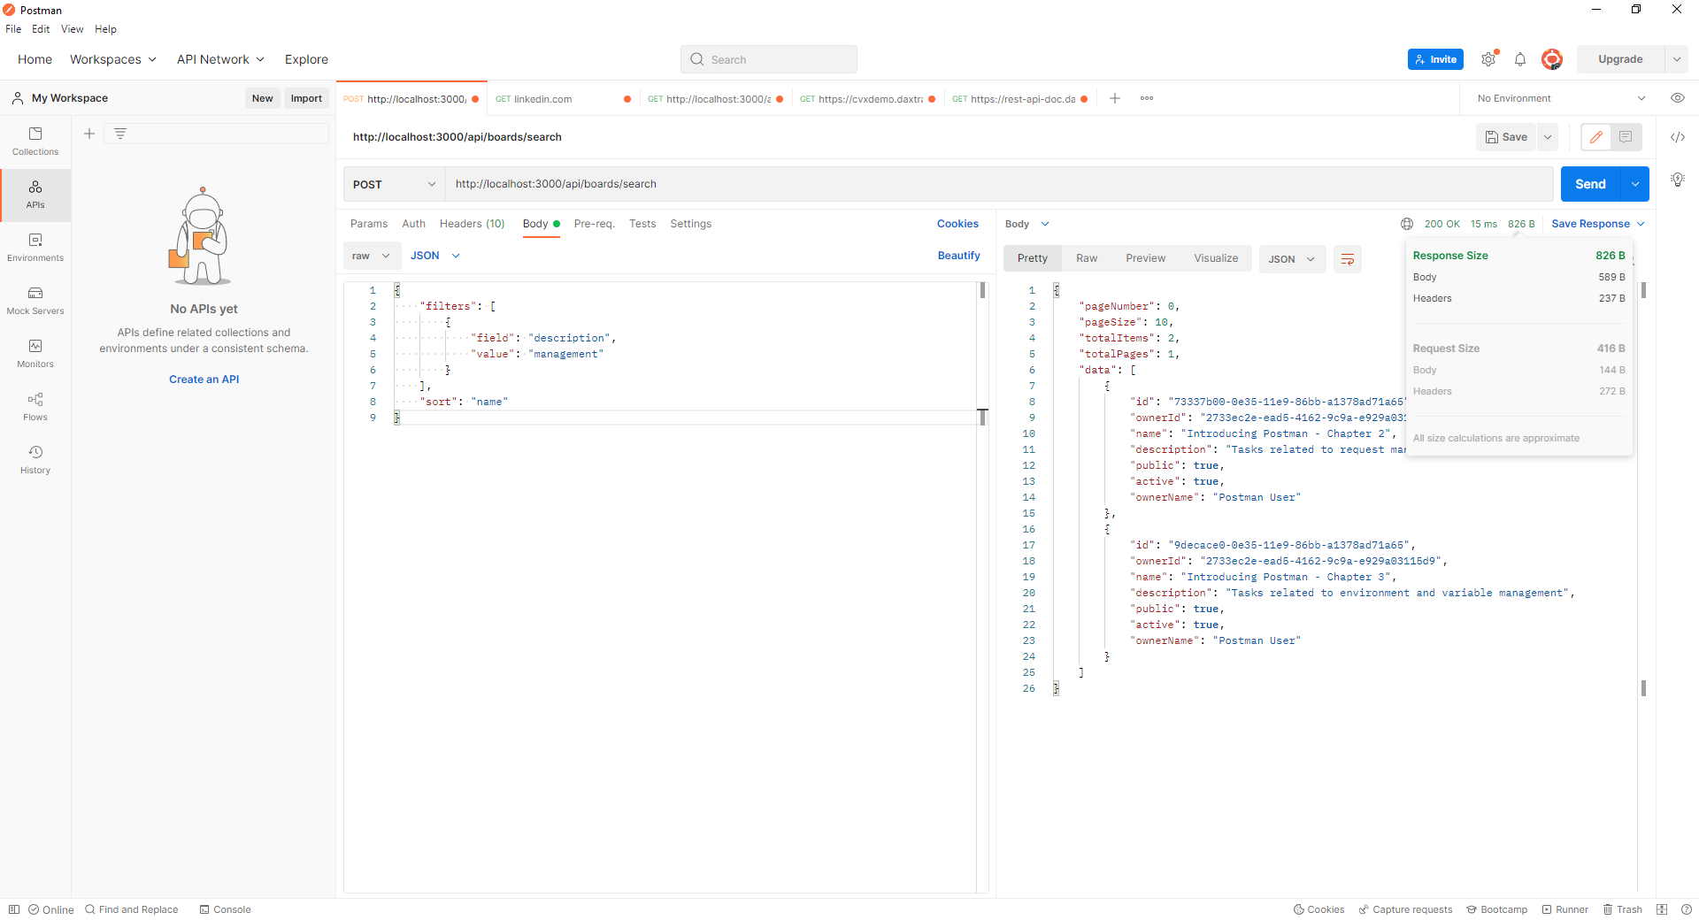1699x920 pixels.
Task: Expand the API Network dropdown
Action: [x=220, y=59]
